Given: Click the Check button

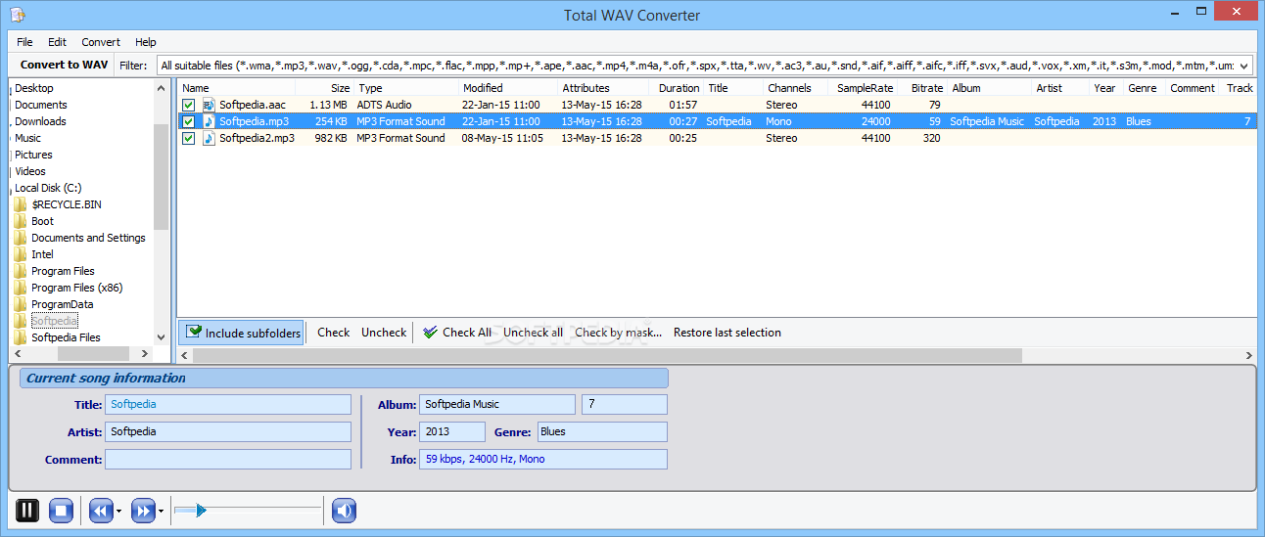Looking at the screenshot, I should (333, 333).
